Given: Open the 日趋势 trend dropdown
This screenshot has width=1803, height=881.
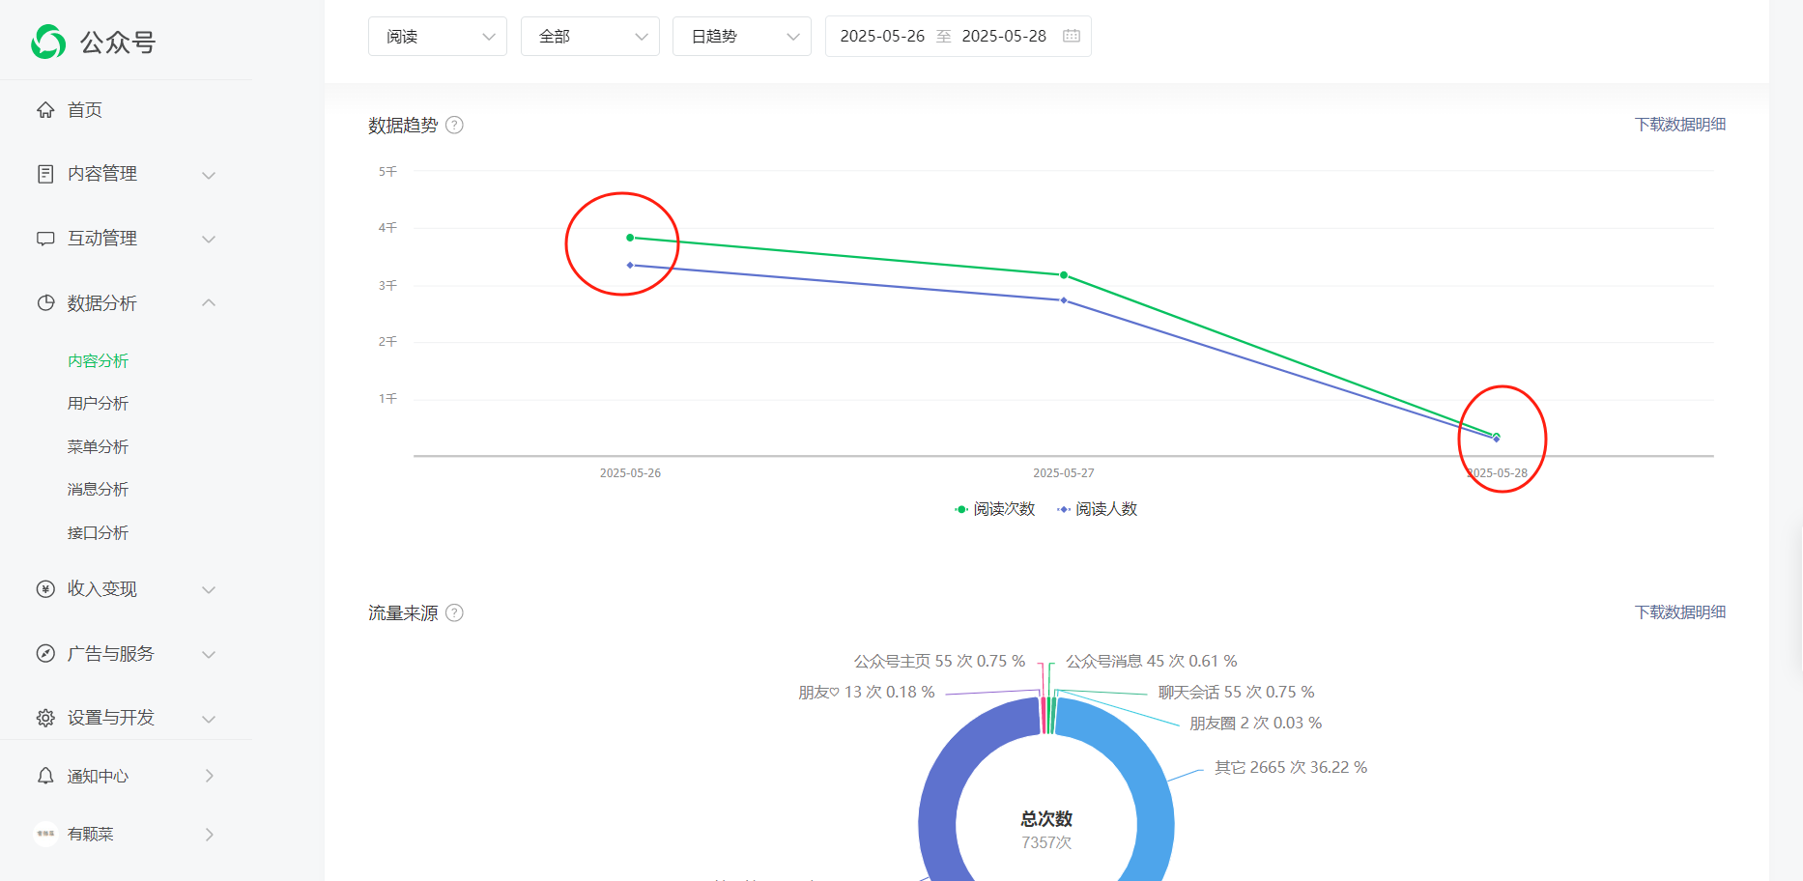Looking at the screenshot, I should [742, 36].
